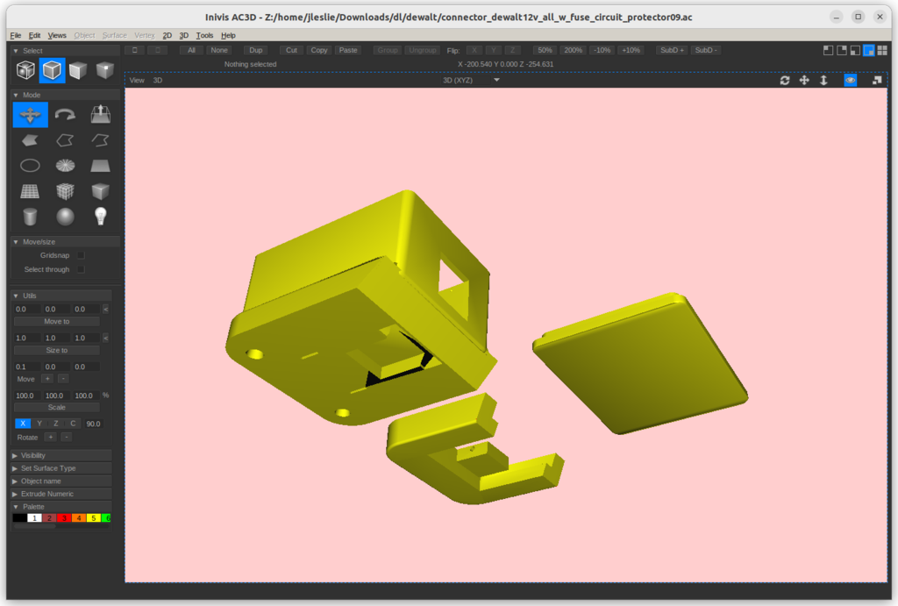Activate the Rotate mode tool
Image resolution: width=898 pixels, height=606 pixels.
click(x=65, y=115)
